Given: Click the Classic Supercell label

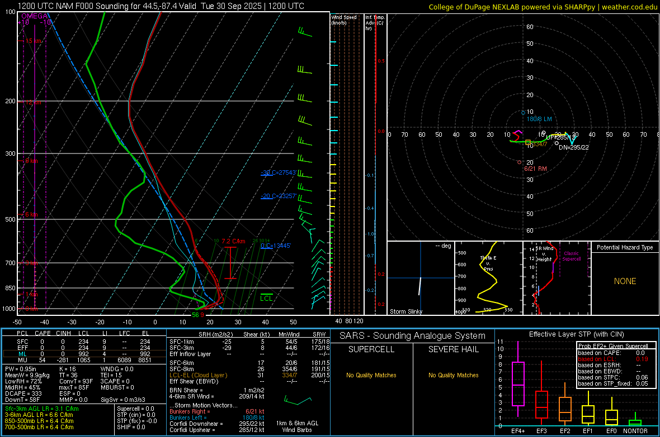Looking at the screenshot, I should click(x=572, y=256).
